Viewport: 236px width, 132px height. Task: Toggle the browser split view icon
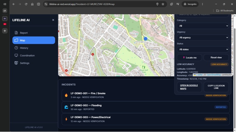coord(39,4)
